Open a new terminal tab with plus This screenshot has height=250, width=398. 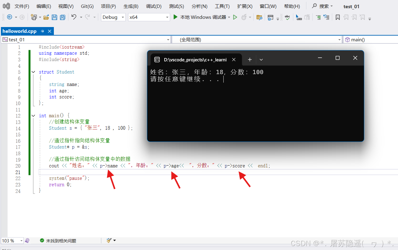tap(250, 60)
